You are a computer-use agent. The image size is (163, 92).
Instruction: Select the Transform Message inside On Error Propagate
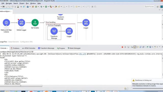(x=54, y=31)
